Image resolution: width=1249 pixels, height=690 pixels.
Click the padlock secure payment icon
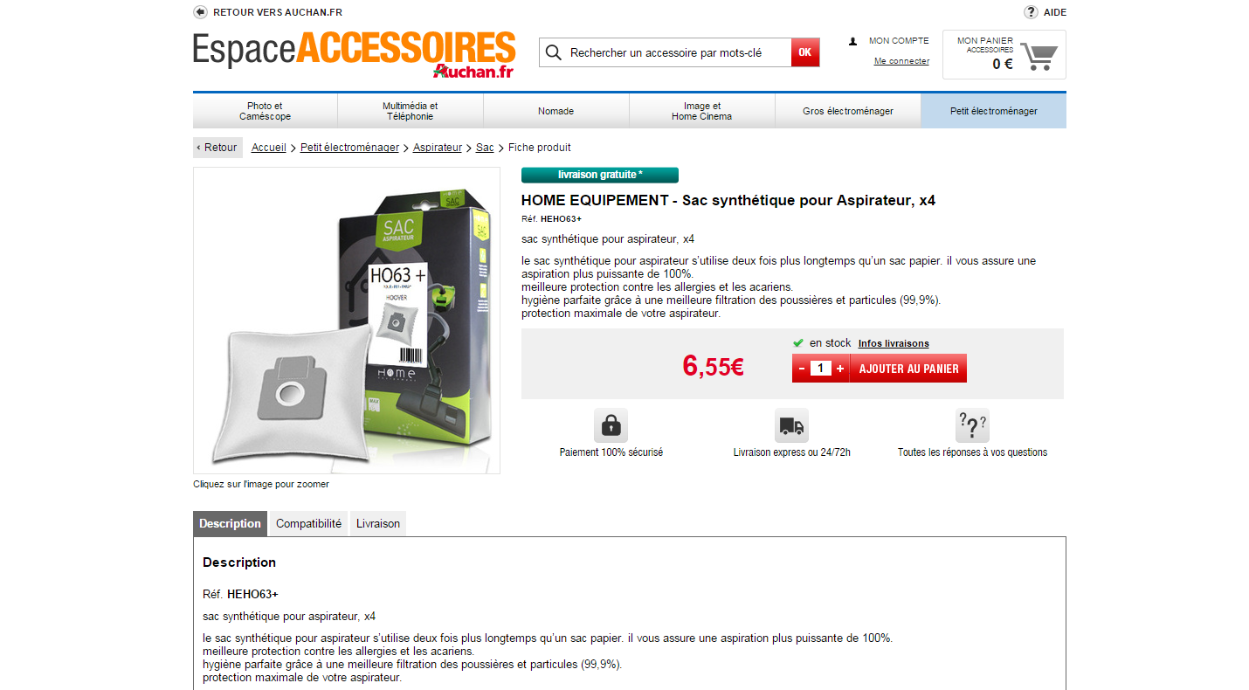[x=611, y=425]
